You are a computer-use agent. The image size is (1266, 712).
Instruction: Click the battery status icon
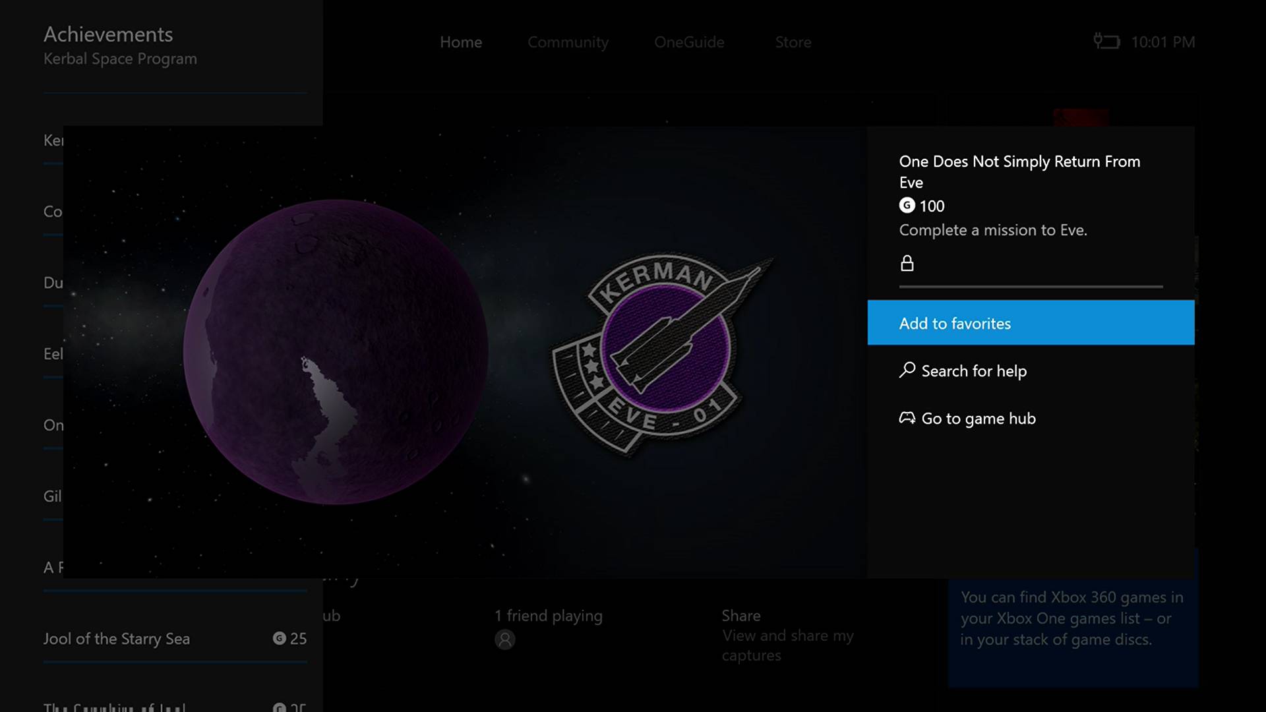[x=1106, y=42]
